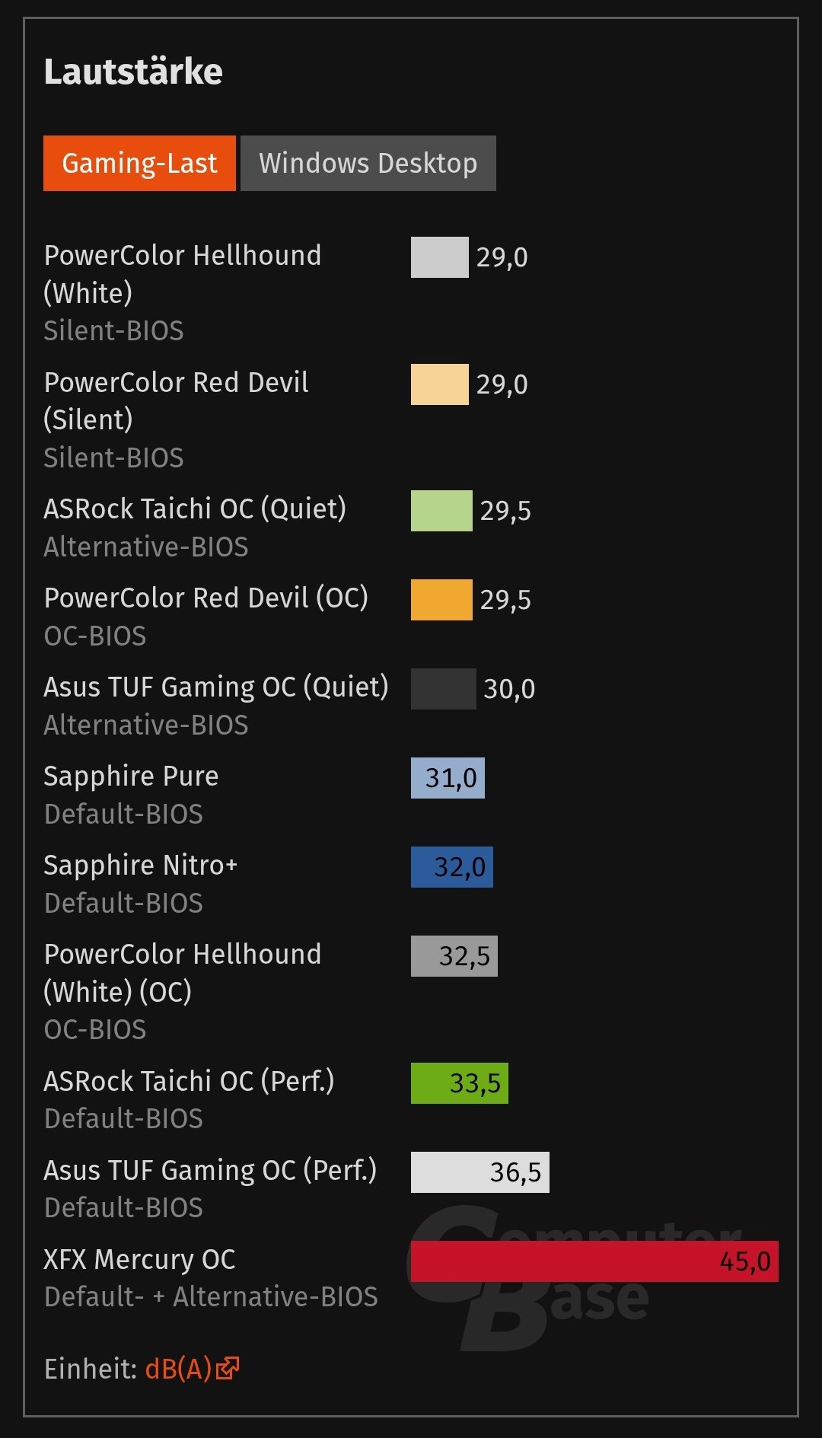Screen dimensions: 822x1438
Task: Click the gray PowerColor Hellhound (White) (OC) bar
Action: click(454, 956)
